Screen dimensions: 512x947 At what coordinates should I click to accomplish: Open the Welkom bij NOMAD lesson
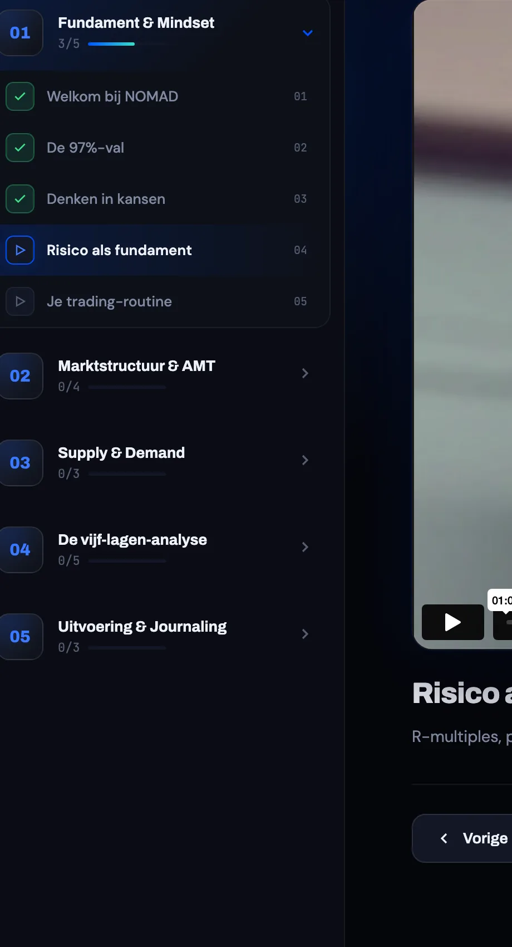(x=165, y=96)
